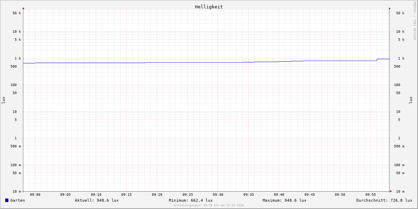Screen dimensions: 418x209
Task: Select the Garten legend label
Action: [x=18, y=200]
